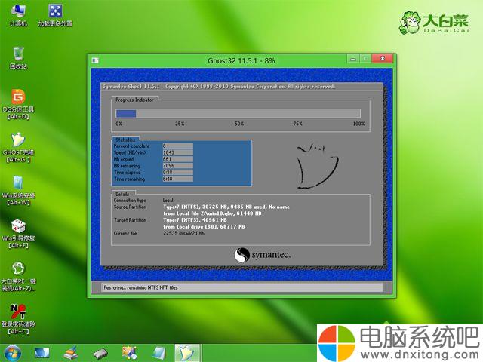
Task: Open the 计算机 desktop icon
Action: [18, 15]
